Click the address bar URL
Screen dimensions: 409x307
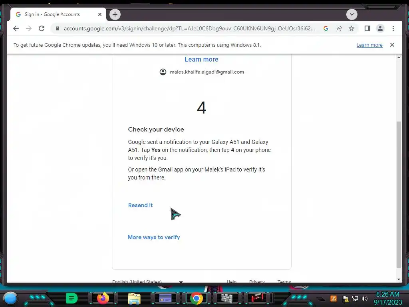coord(189,28)
